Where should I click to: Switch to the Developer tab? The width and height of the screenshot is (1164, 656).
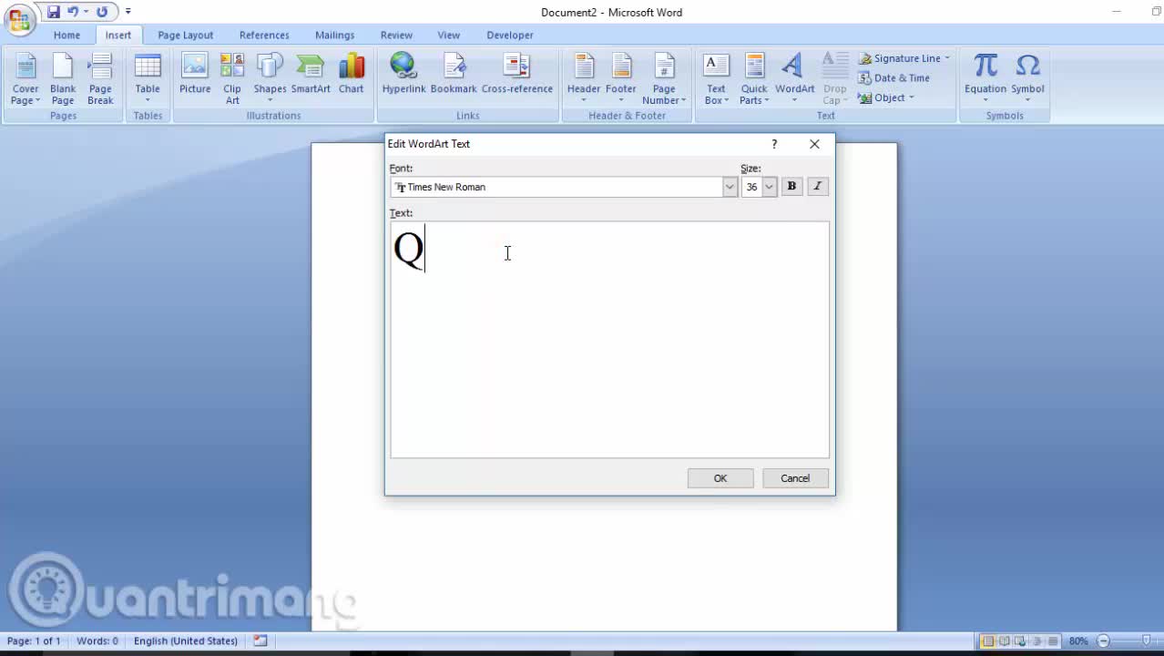510,35
